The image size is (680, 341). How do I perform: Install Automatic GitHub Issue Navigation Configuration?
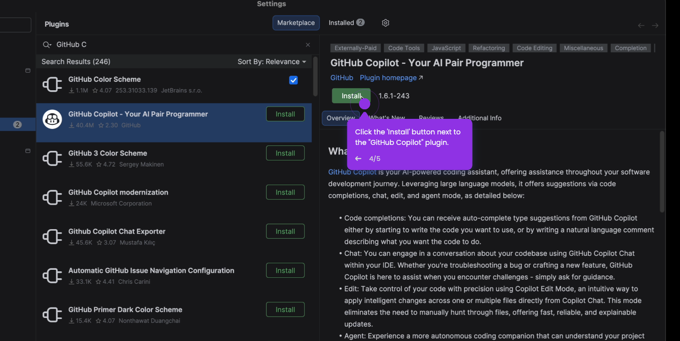pos(285,270)
